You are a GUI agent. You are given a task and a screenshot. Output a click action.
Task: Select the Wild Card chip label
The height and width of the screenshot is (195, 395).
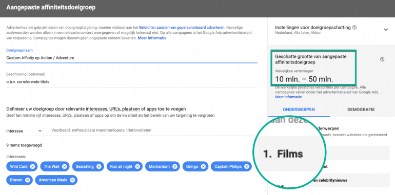coord(19,166)
